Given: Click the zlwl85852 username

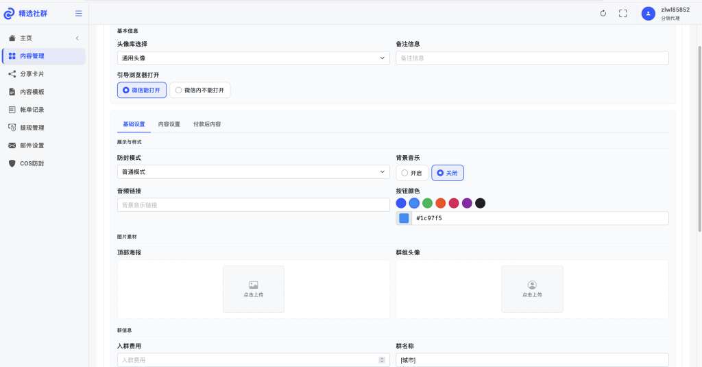Looking at the screenshot, I should pos(675,10).
